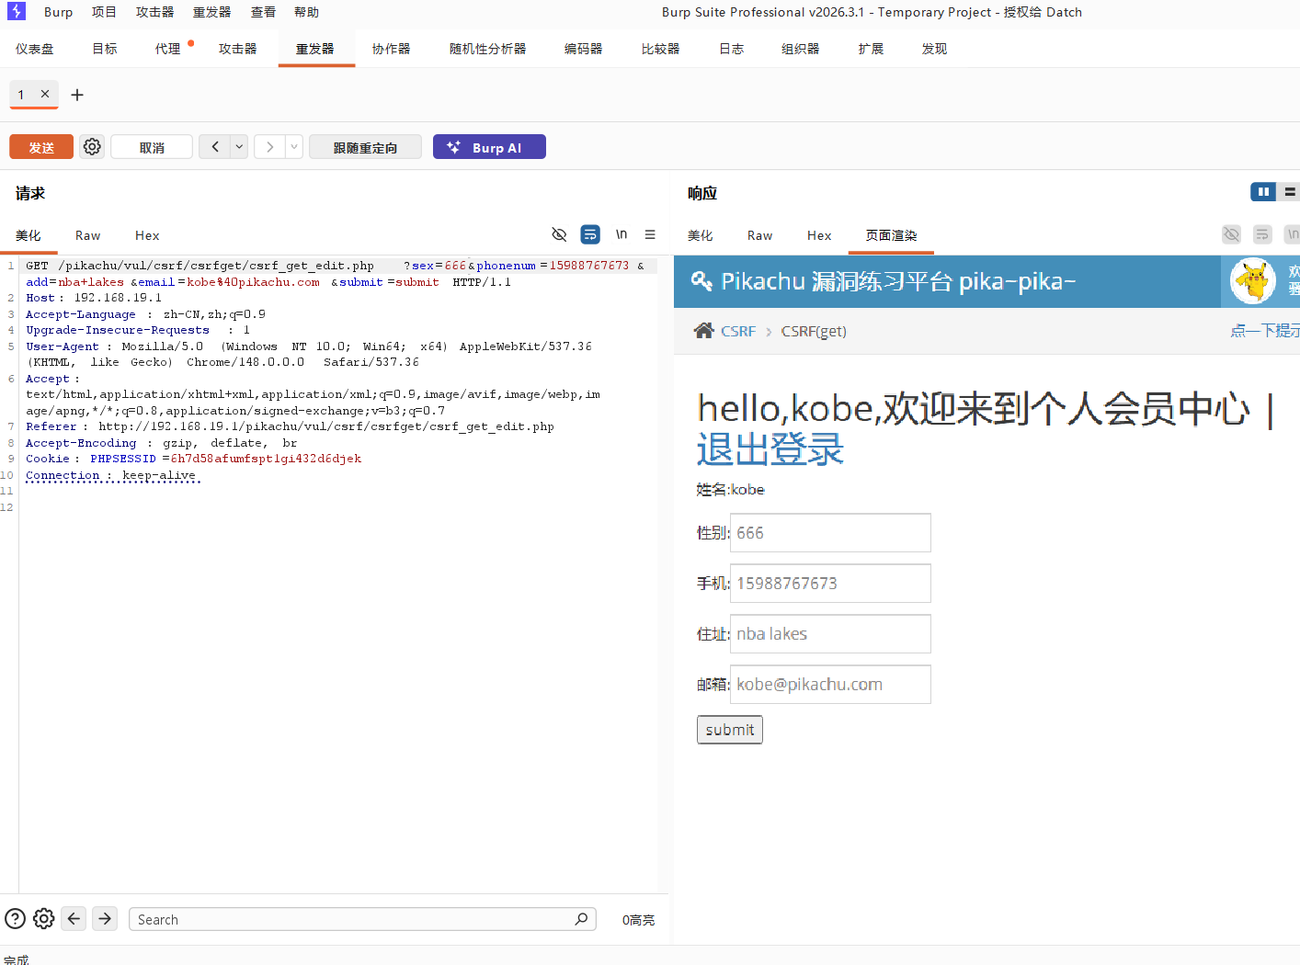Toggle newline display in response panel
The image size is (1300, 965).
coord(1292,234)
